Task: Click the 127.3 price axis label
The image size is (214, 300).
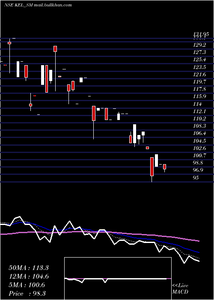Action: 199,52
